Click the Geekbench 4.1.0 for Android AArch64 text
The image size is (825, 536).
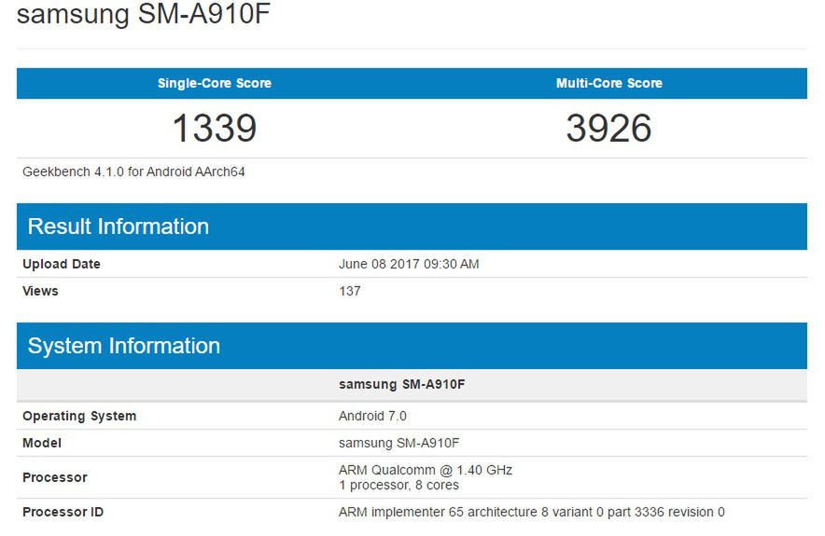pyautogui.click(x=133, y=172)
